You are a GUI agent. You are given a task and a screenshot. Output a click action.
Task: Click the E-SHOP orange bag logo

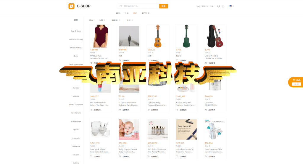point(71,6)
